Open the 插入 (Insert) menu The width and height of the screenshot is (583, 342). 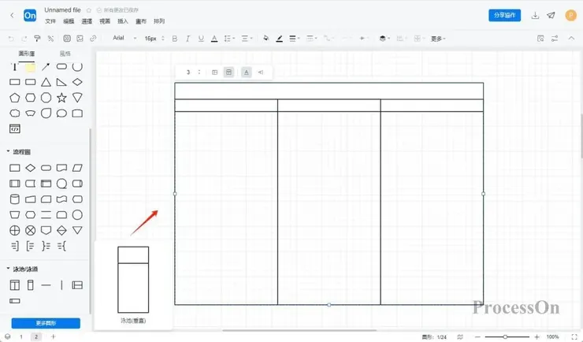point(123,21)
